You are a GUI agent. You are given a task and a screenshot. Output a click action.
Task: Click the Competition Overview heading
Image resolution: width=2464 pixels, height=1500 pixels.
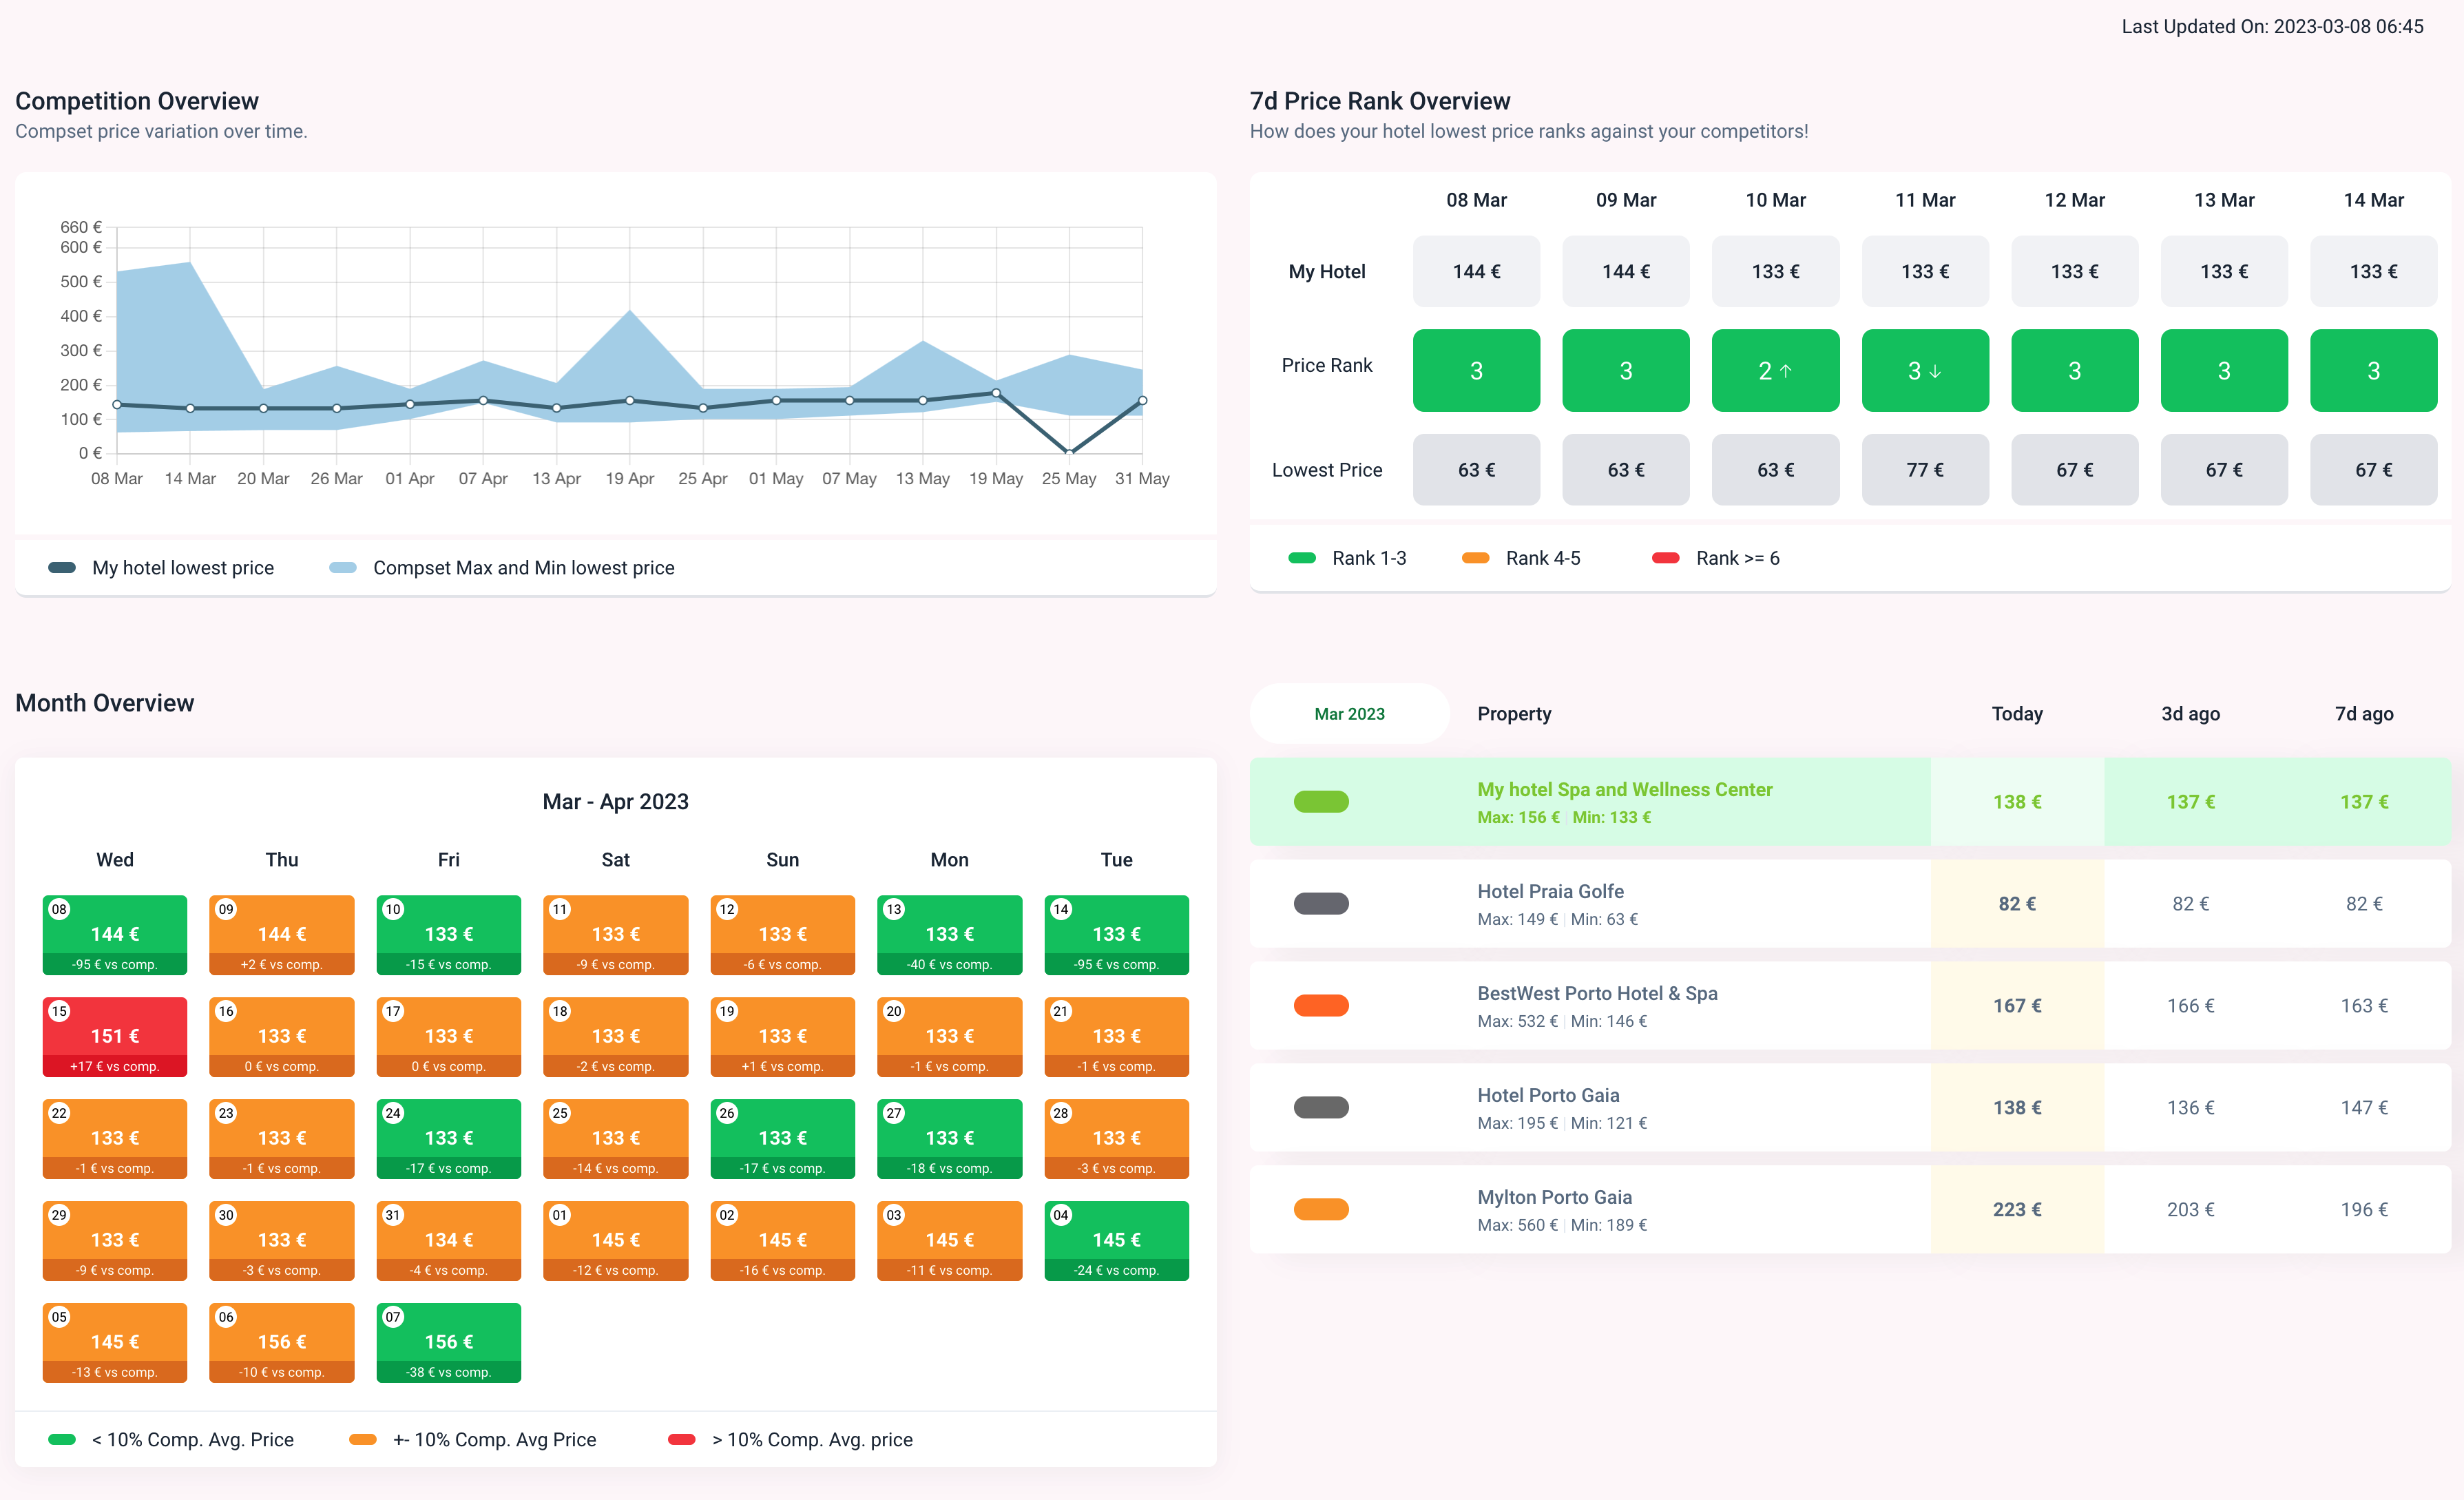(x=137, y=101)
